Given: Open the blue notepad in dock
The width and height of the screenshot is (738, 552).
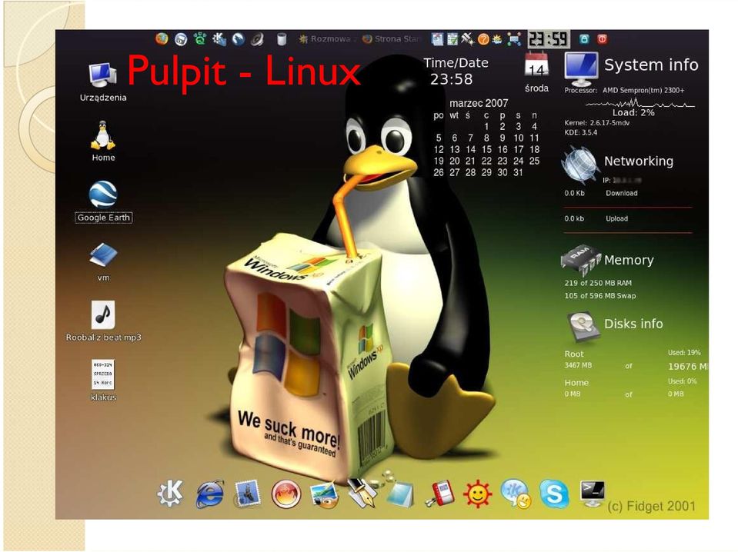Looking at the screenshot, I should [400, 494].
